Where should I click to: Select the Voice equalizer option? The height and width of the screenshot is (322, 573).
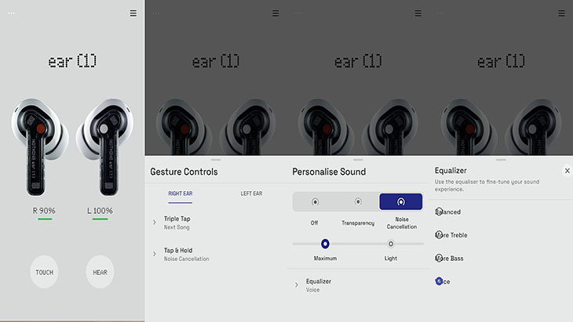click(443, 281)
